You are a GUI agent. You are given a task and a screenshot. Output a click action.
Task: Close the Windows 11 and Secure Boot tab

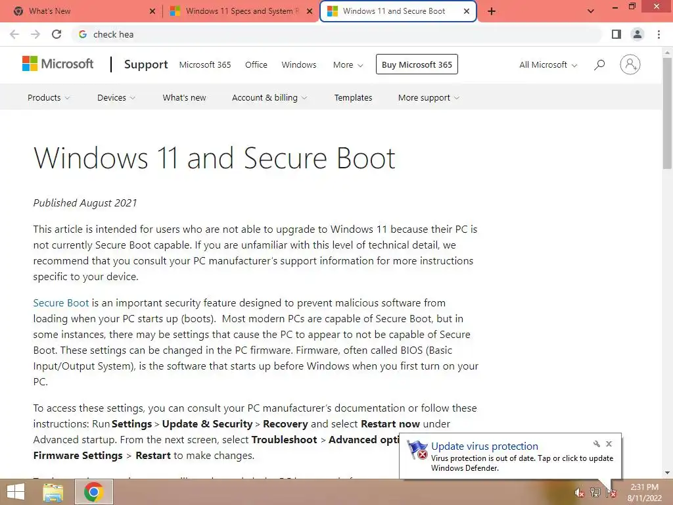(x=467, y=11)
